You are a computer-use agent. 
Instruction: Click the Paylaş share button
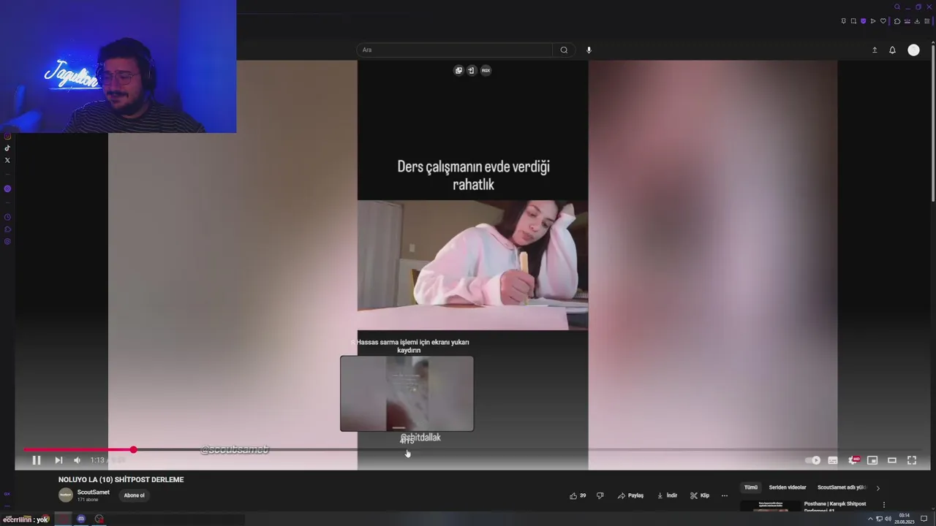coord(630,495)
